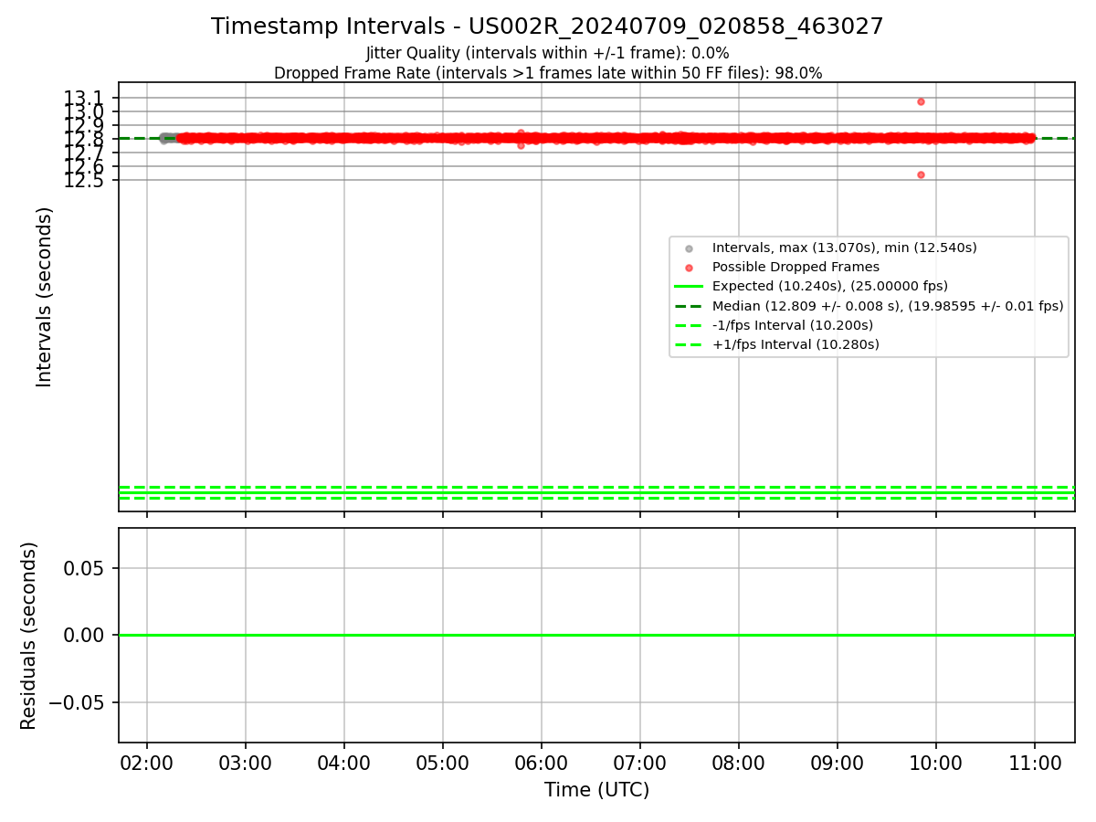This screenshot has width=1096, height=822.
Task: Click the 'Dropped Frame Rate' subtitle line
Action: pyautogui.click(x=548, y=73)
